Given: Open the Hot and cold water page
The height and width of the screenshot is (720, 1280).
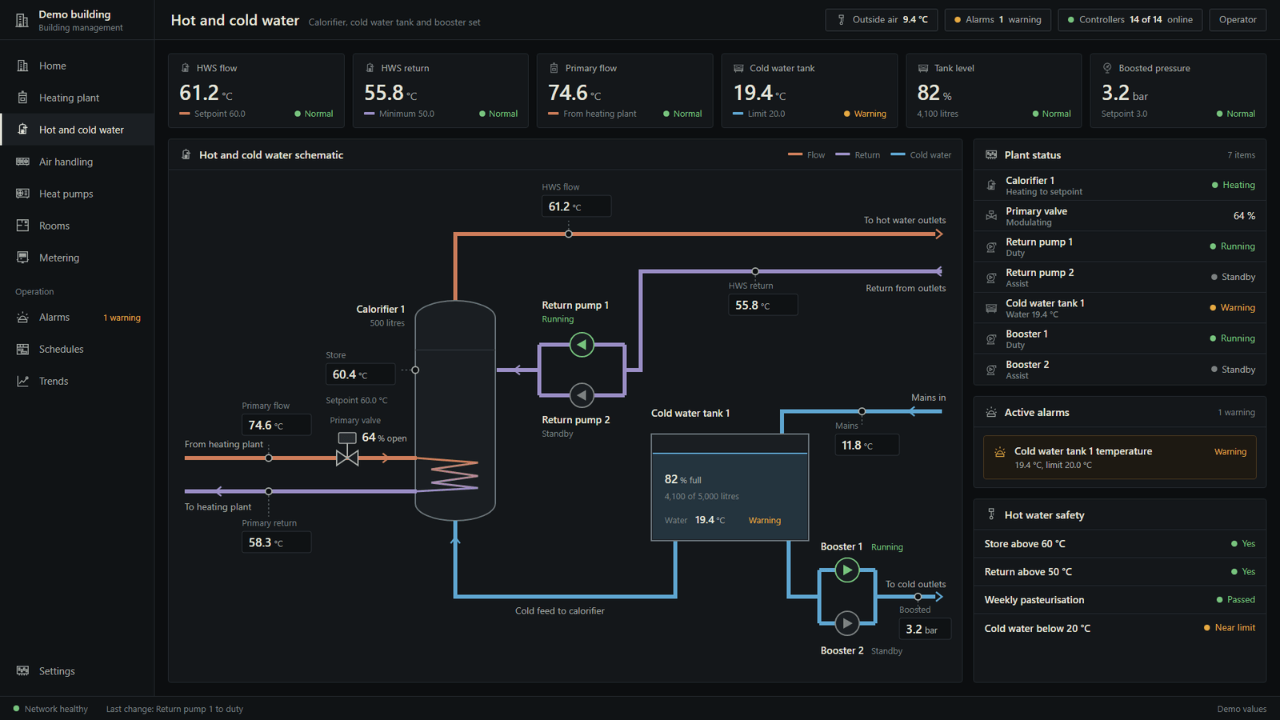Looking at the screenshot, I should pos(77,130).
